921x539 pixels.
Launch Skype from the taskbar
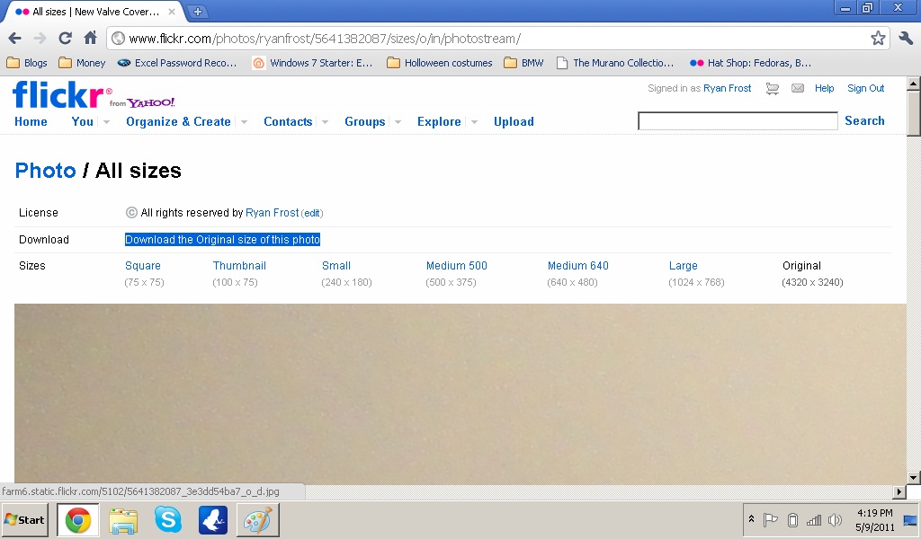(167, 519)
